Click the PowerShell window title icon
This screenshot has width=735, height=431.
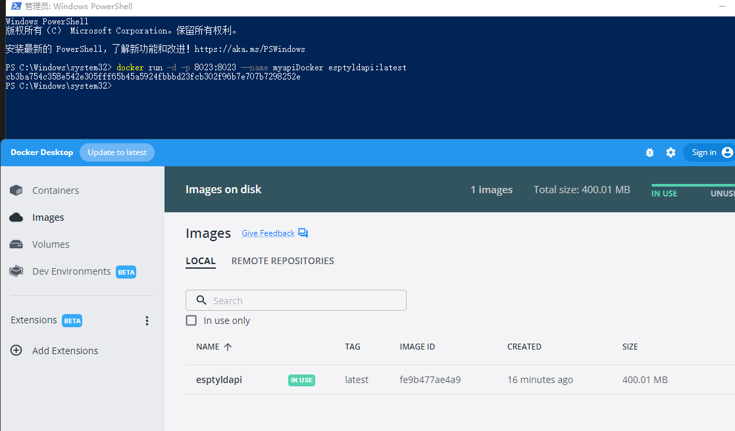[16, 6]
